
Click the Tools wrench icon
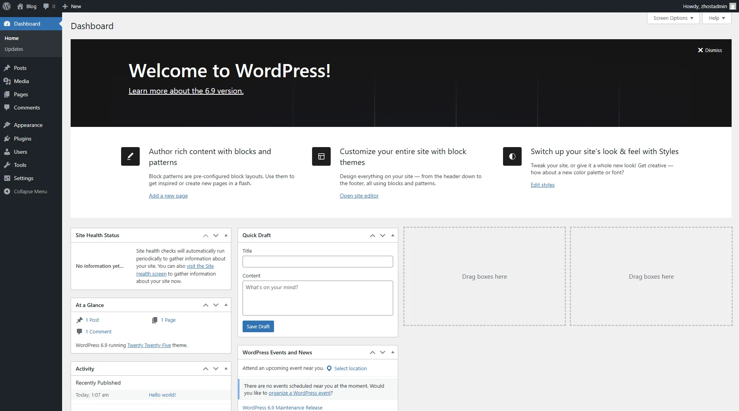[x=7, y=165]
